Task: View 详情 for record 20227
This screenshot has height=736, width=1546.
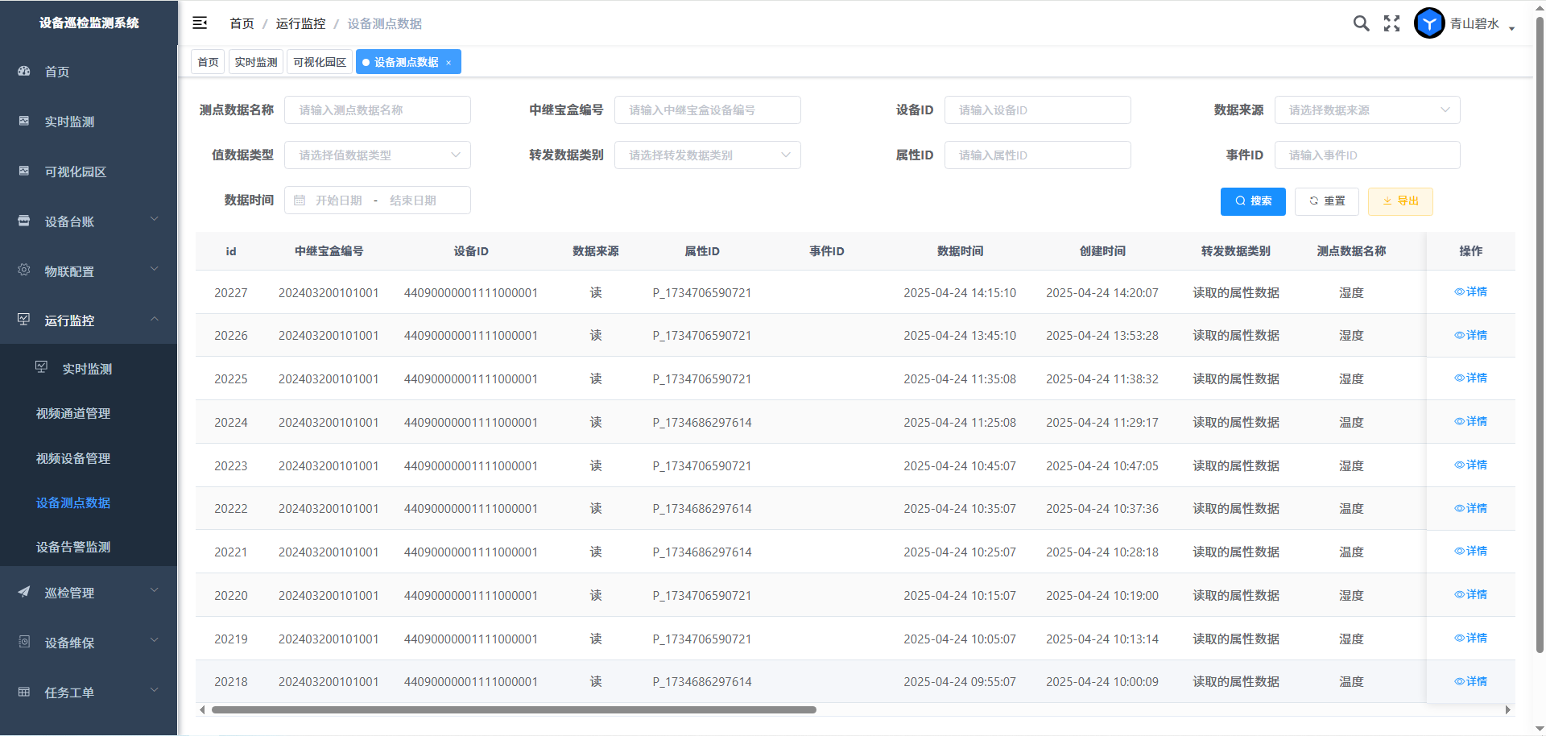Action: tap(1470, 292)
